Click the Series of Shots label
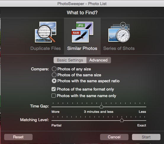This screenshot has width=164, height=144. [119, 48]
